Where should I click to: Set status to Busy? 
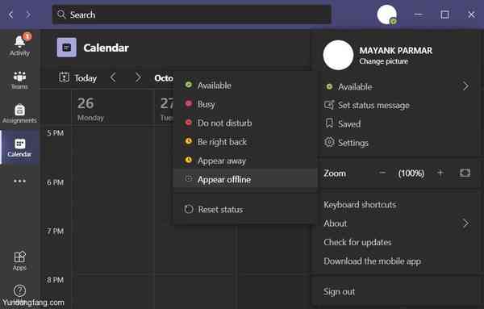coord(245,104)
